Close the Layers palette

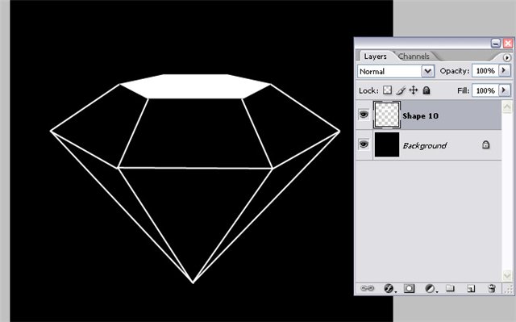(508, 43)
